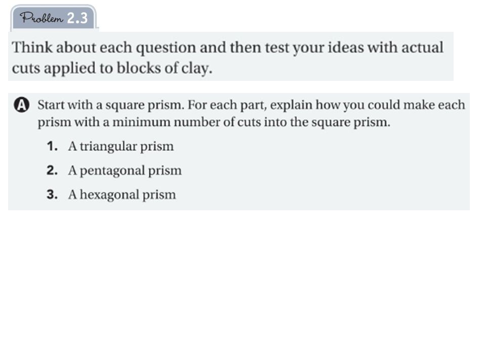Screen dimensions: 486x364
Task: Click the phrase 'blocks of clay'
Action: (164, 68)
